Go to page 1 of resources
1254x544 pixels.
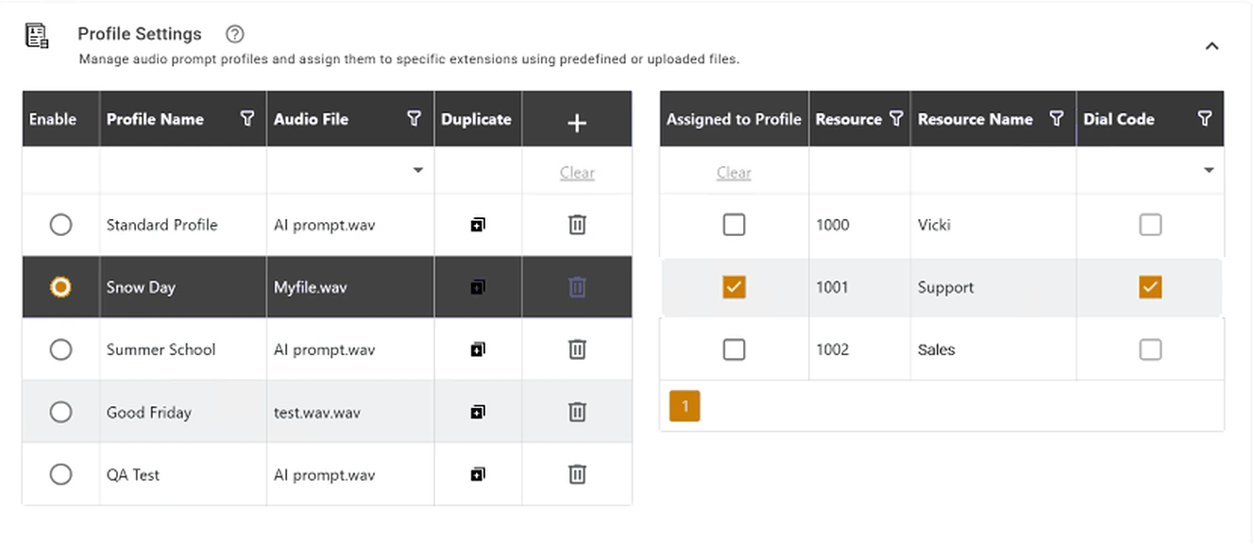pos(685,407)
